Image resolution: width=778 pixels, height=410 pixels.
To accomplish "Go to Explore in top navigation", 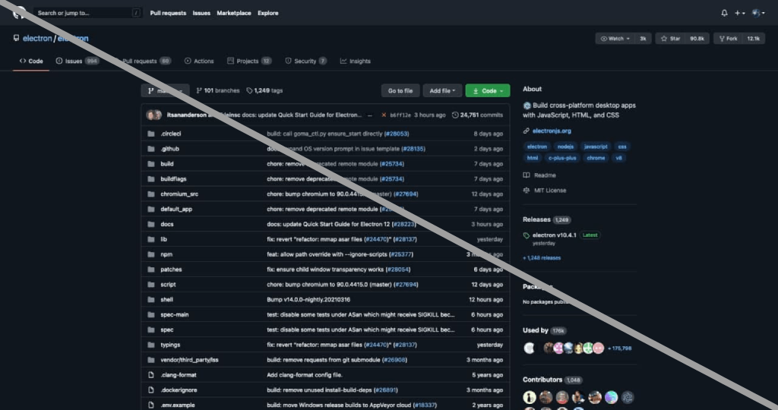I will pyautogui.click(x=268, y=13).
